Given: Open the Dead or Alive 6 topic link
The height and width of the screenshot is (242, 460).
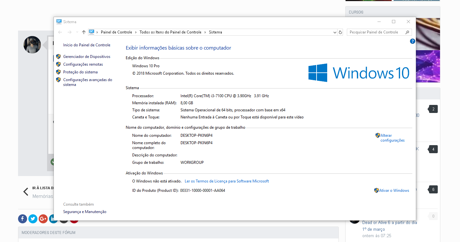Looking at the screenshot, I should pyautogui.click(x=390, y=226).
